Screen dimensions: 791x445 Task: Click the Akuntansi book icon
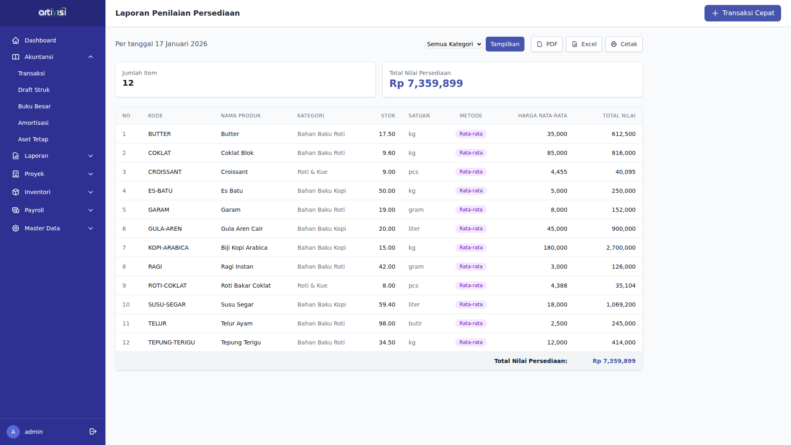click(x=16, y=57)
